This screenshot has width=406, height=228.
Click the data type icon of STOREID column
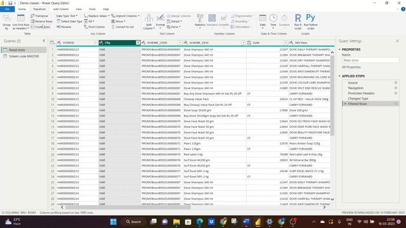(59, 42)
